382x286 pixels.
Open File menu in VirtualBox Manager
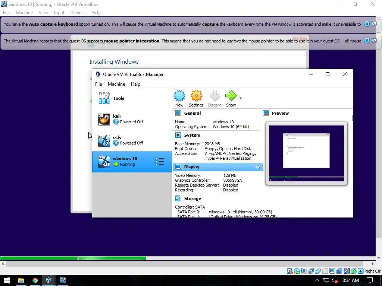[98, 84]
